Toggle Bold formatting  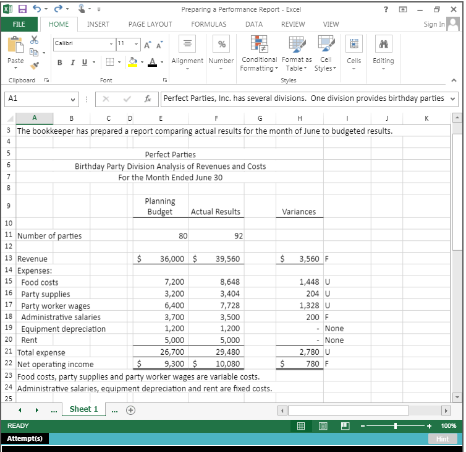tap(60, 63)
